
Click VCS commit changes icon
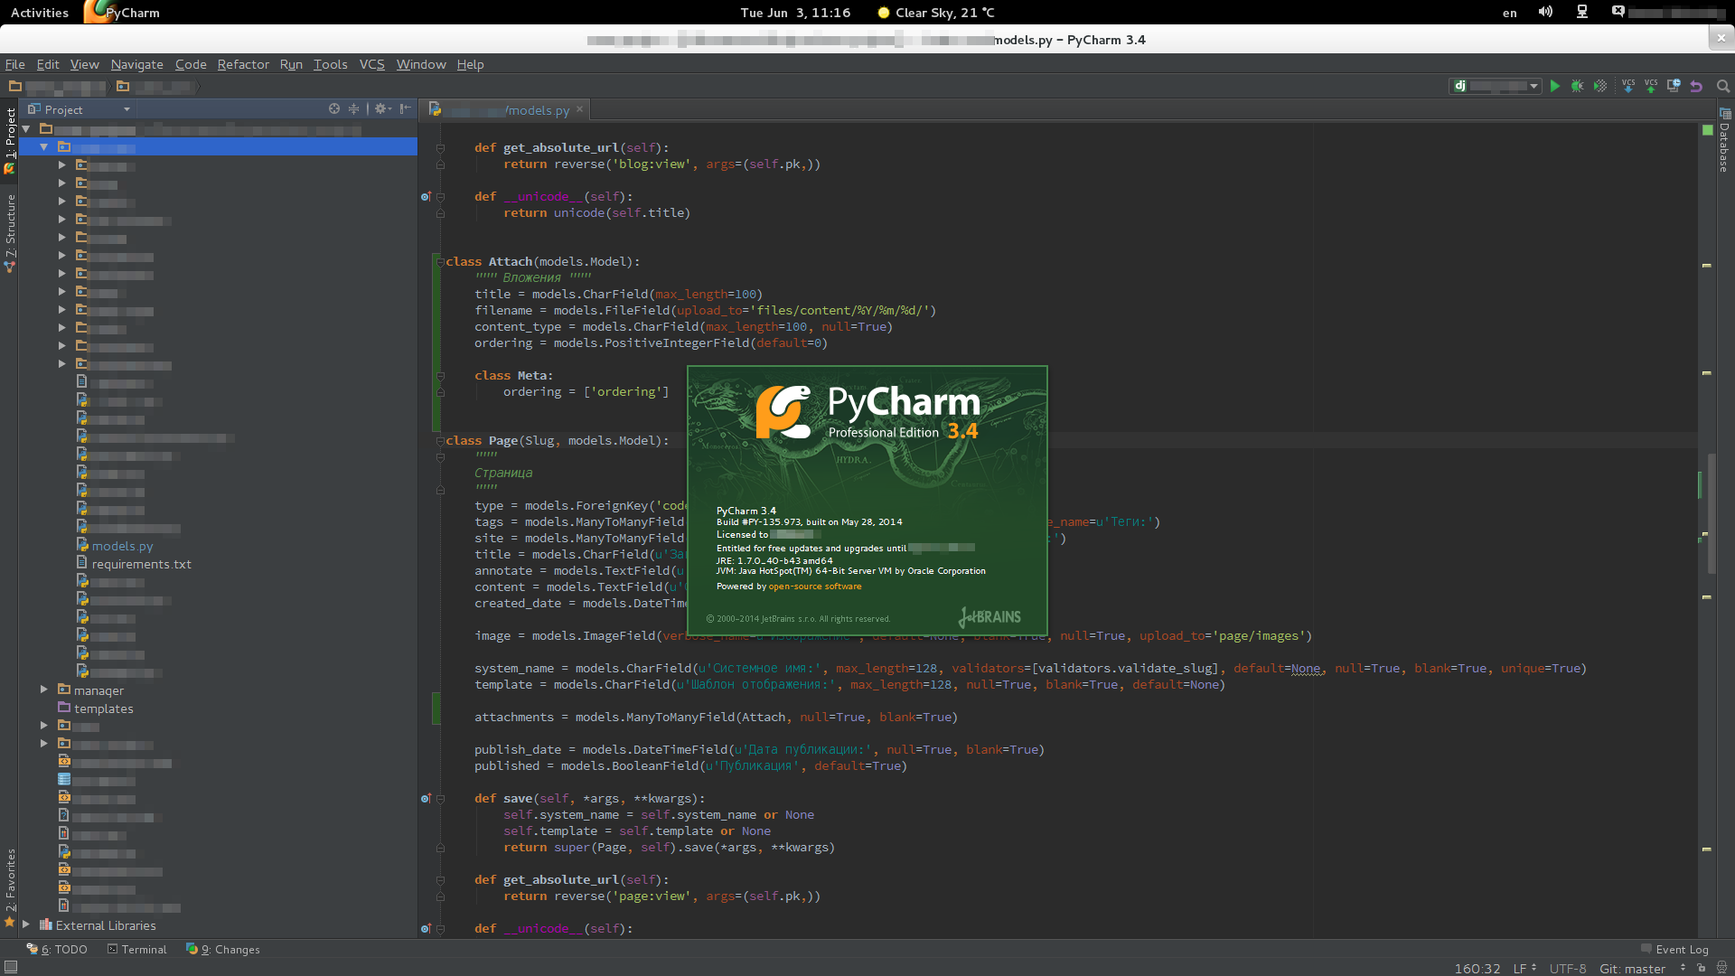coord(1651,86)
